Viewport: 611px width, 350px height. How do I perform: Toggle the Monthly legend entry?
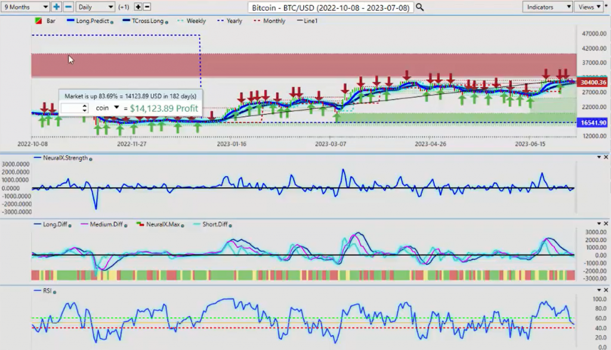(270, 21)
